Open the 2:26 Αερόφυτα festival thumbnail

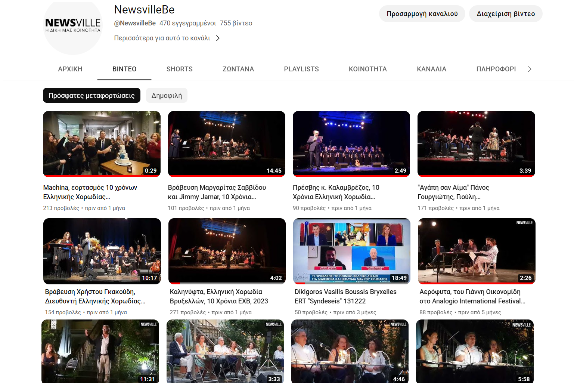(x=477, y=251)
